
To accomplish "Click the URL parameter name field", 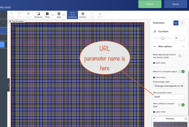I will pos(169,97).
